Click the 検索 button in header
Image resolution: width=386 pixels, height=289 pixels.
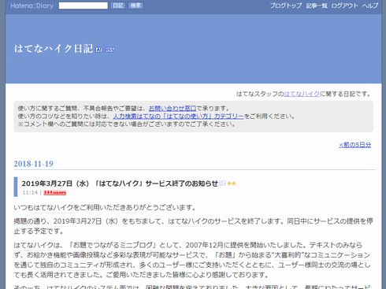click(135, 6)
